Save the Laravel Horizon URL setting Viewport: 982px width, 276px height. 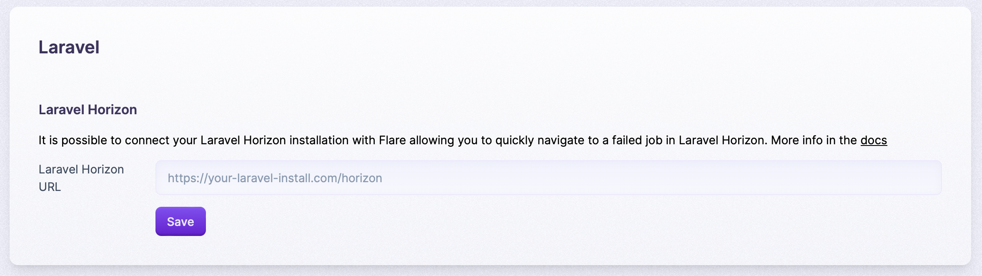tap(180, 221)
